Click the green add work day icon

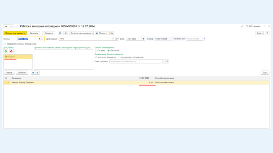point(6,51)
